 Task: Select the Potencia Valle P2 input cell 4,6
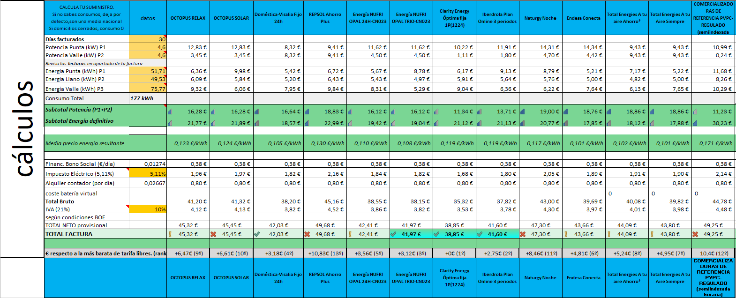pyautogui.click(x=148, y=55)
